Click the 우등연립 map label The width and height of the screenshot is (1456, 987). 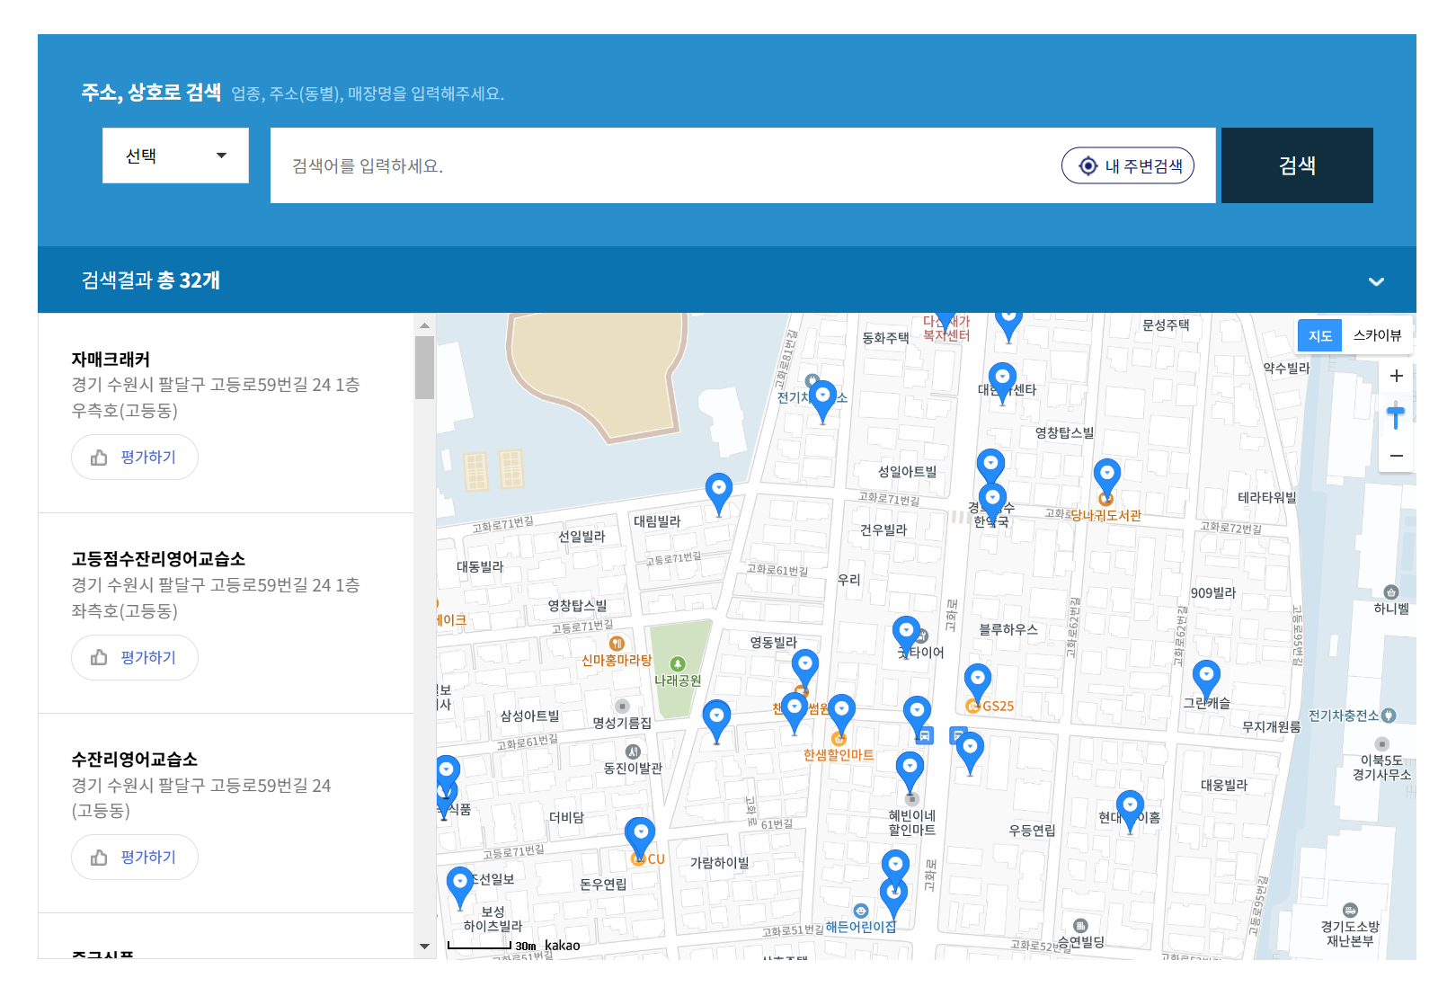click(1032, 831)
